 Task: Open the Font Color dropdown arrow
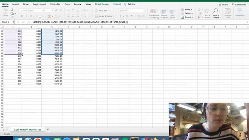(x=59, y=16)
